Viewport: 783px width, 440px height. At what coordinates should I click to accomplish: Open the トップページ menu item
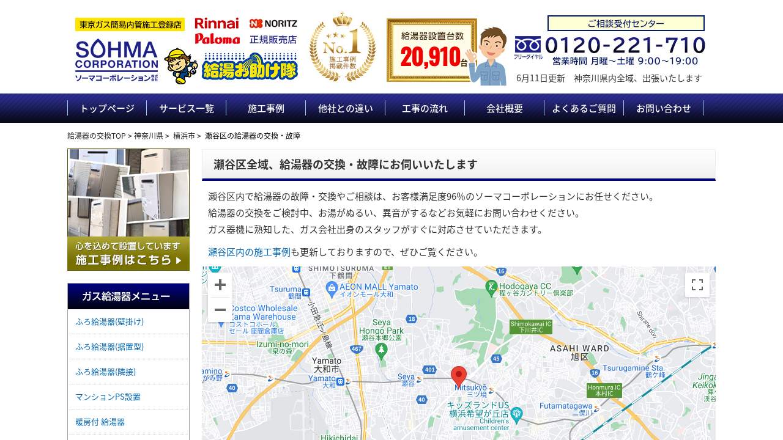tap(107, 108)
